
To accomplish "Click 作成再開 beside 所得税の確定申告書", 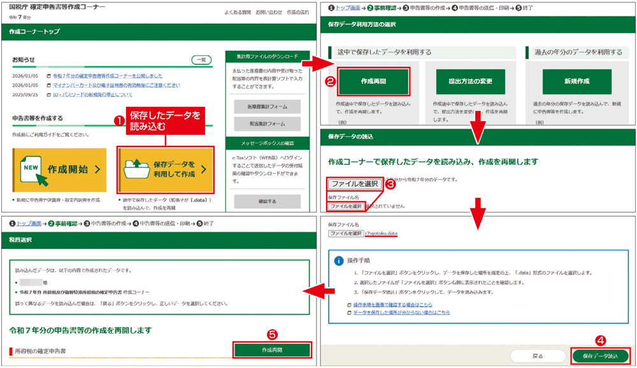I will (x=272, y=350).
